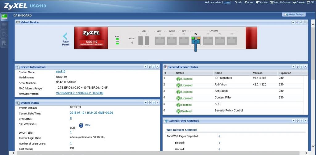Click the RESET button on the virtual device
Screen dimensions: 316x155
[x=132, y=43]
